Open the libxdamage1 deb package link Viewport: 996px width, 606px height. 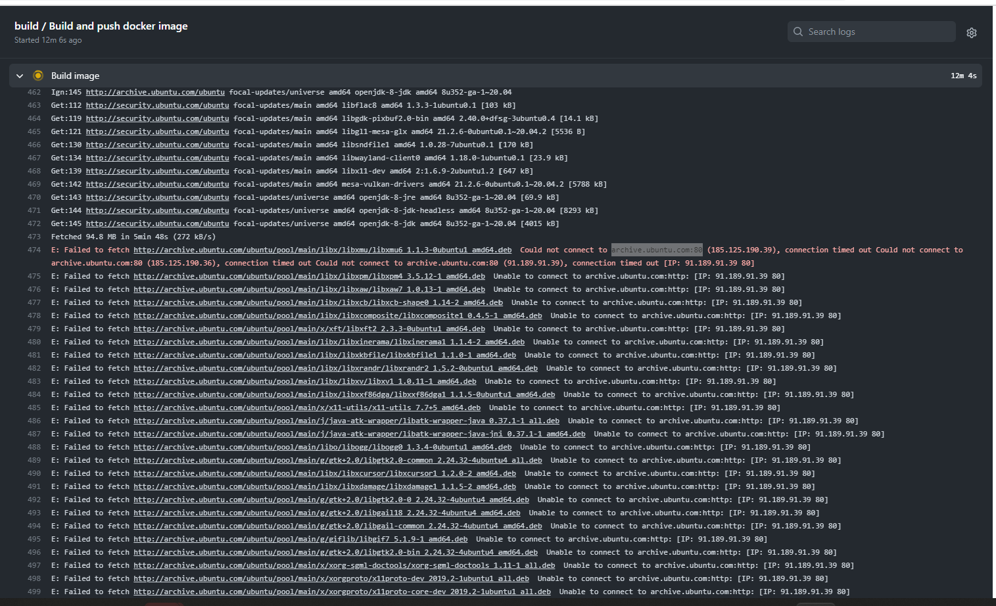(x=325, y=486)
